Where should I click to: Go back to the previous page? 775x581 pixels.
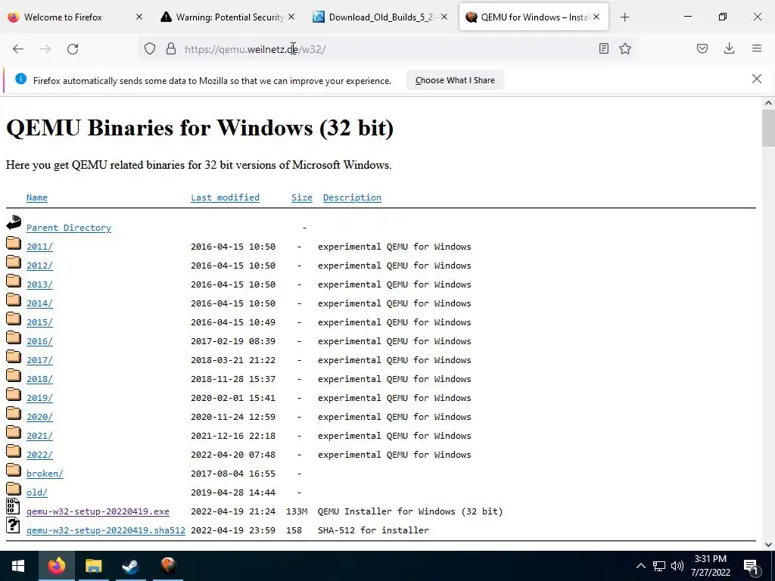pos(18,49)
